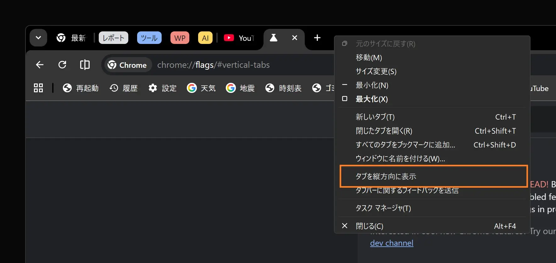The height and width of the screenshot is (263, 556).
Task: Open the 天気 Google bookmark
Action: [201, 88]
